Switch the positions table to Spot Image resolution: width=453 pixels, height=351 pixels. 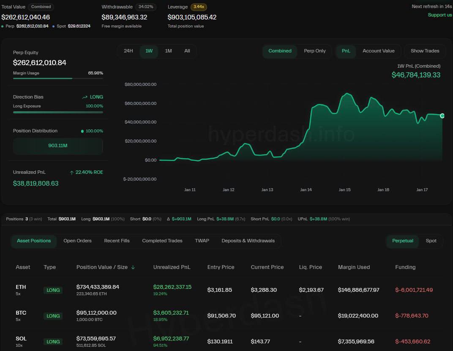point(431,241)
